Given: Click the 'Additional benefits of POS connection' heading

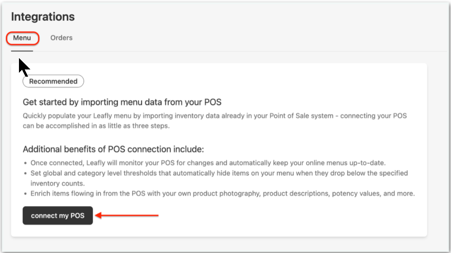Looking at the screenshot, I should 113,149.
